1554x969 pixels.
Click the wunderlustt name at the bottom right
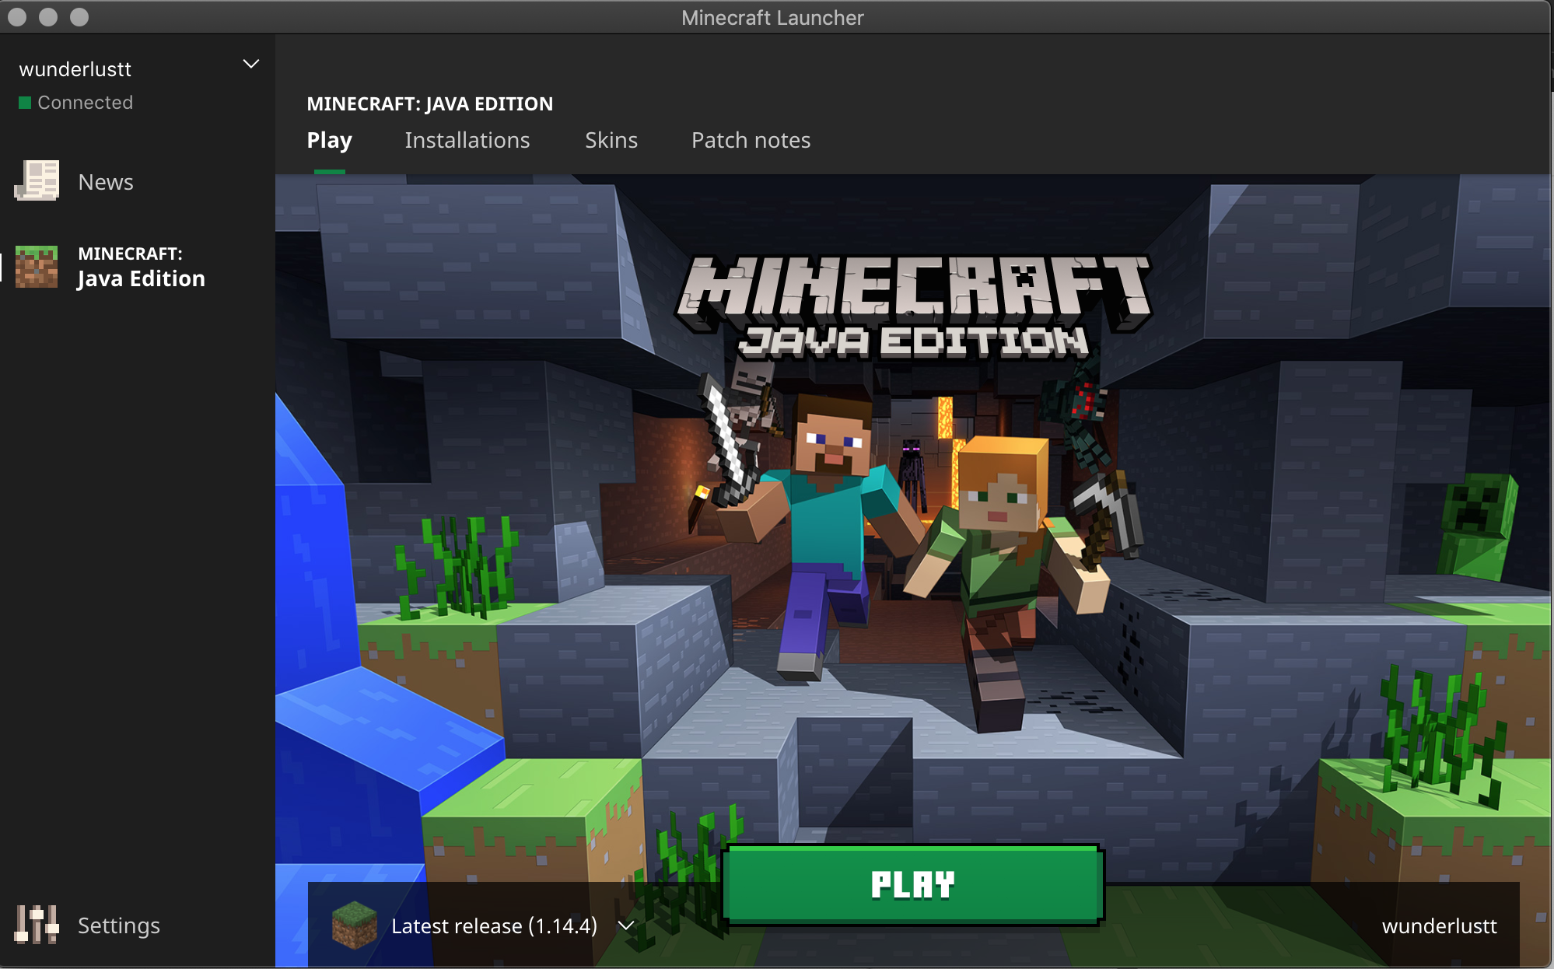pos(1439,925)
